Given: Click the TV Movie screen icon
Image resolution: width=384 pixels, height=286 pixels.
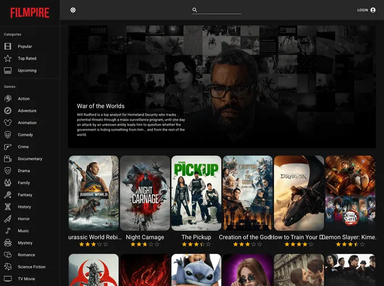Looking at the screenshot, I should [8, 279].
